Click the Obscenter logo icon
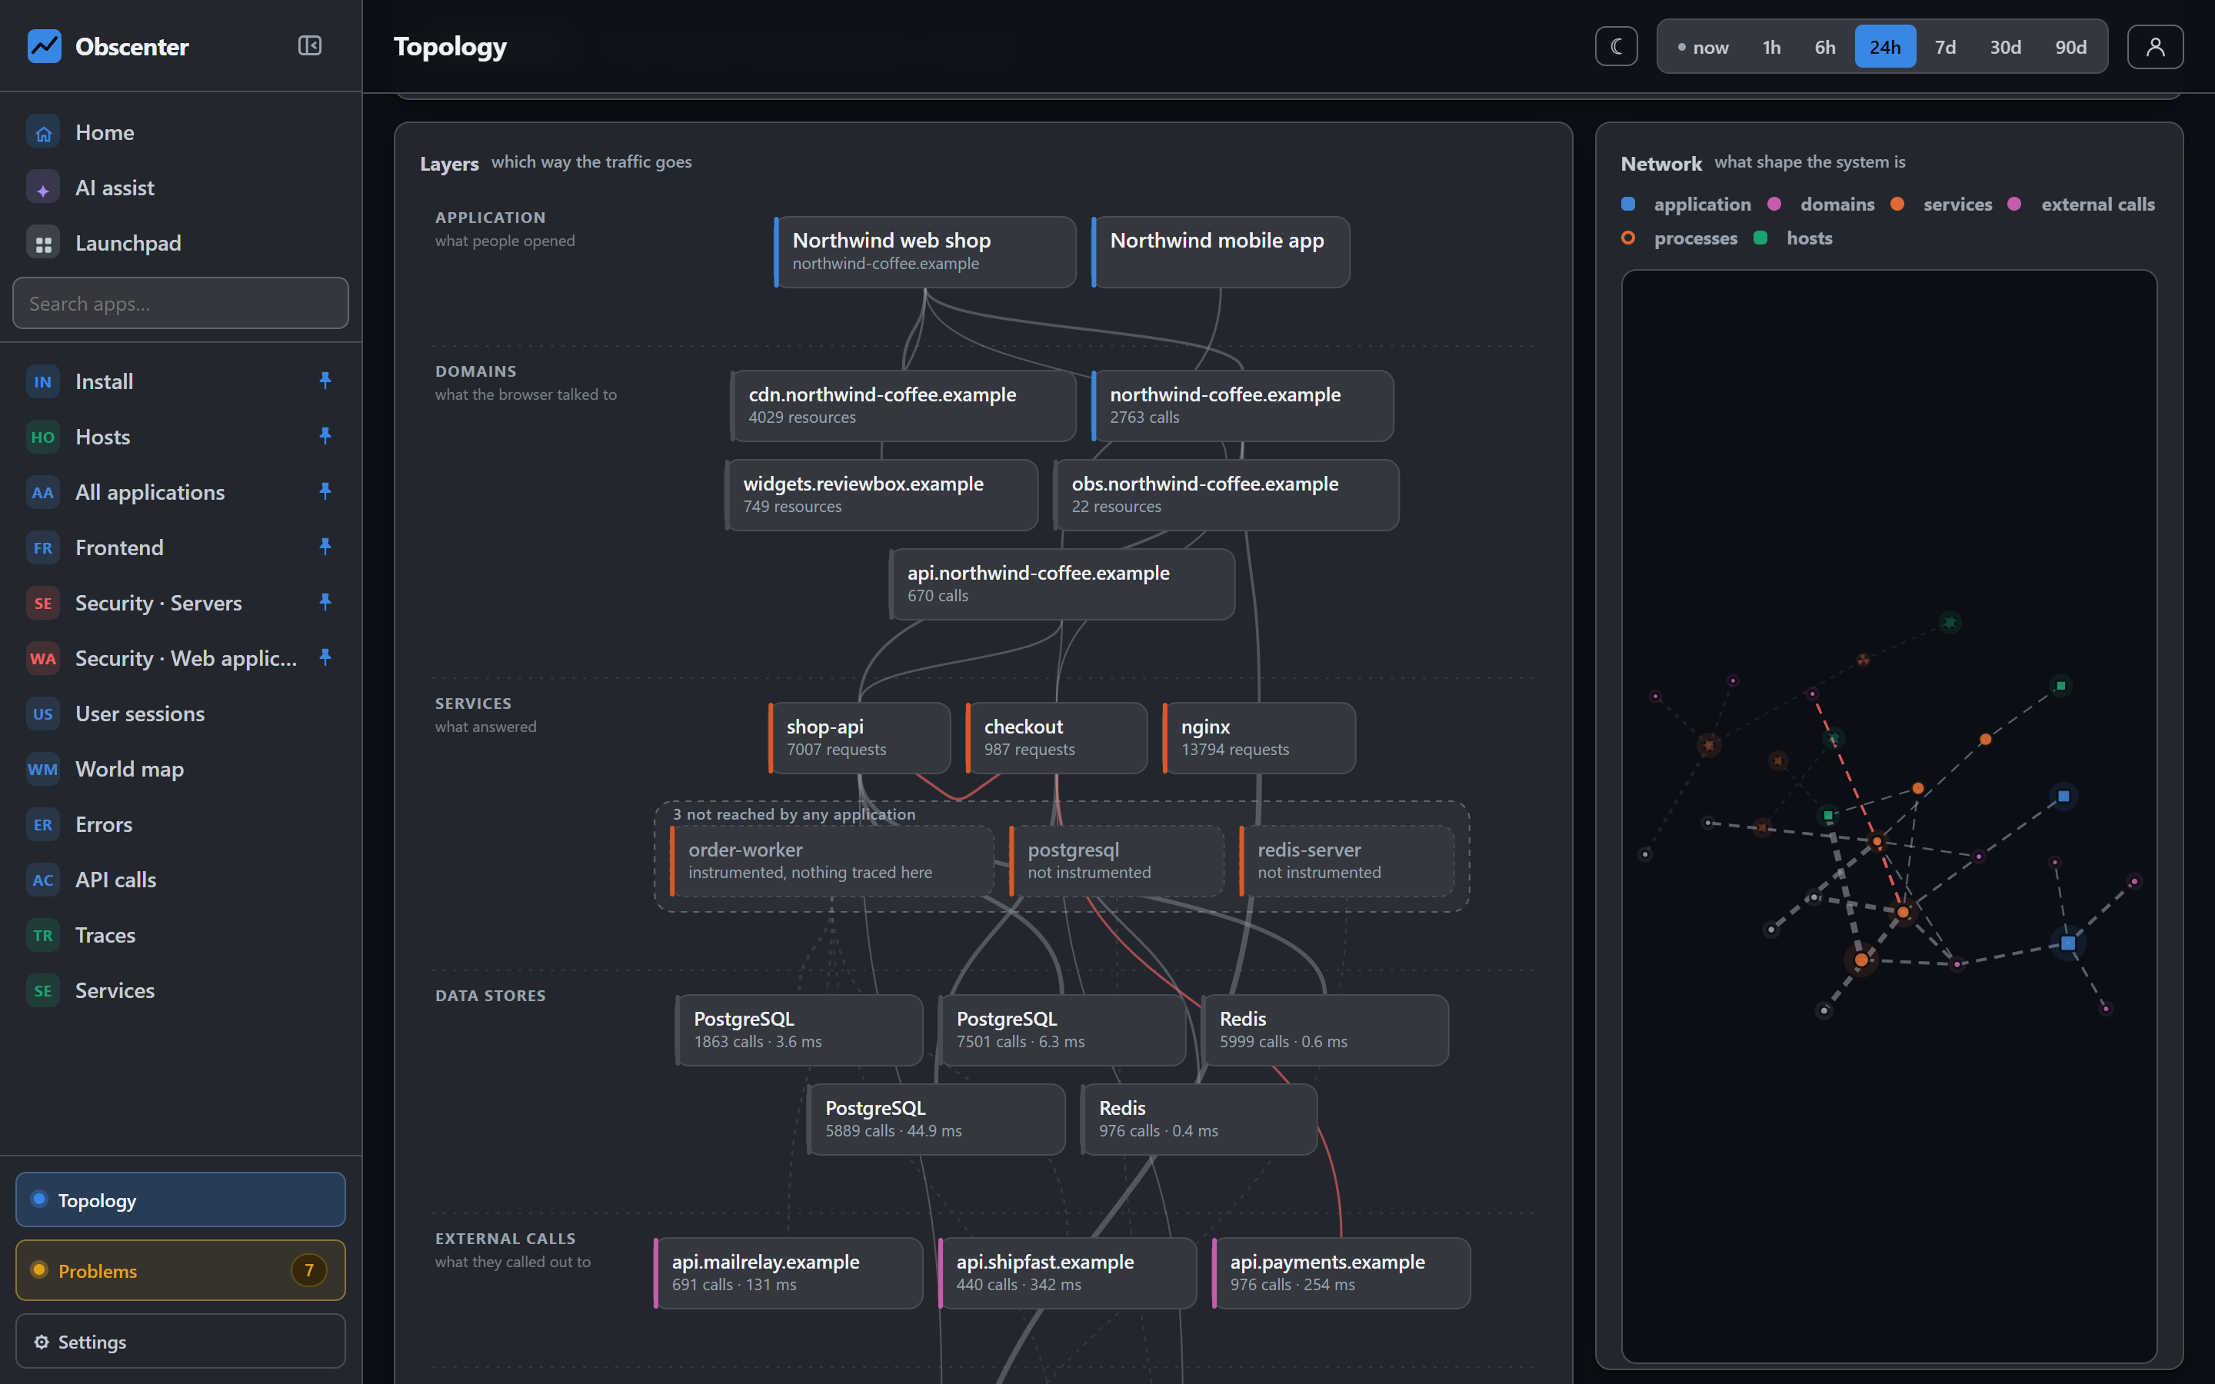The width and height of the screenshot is (2215, 1384). coord(44,46)
